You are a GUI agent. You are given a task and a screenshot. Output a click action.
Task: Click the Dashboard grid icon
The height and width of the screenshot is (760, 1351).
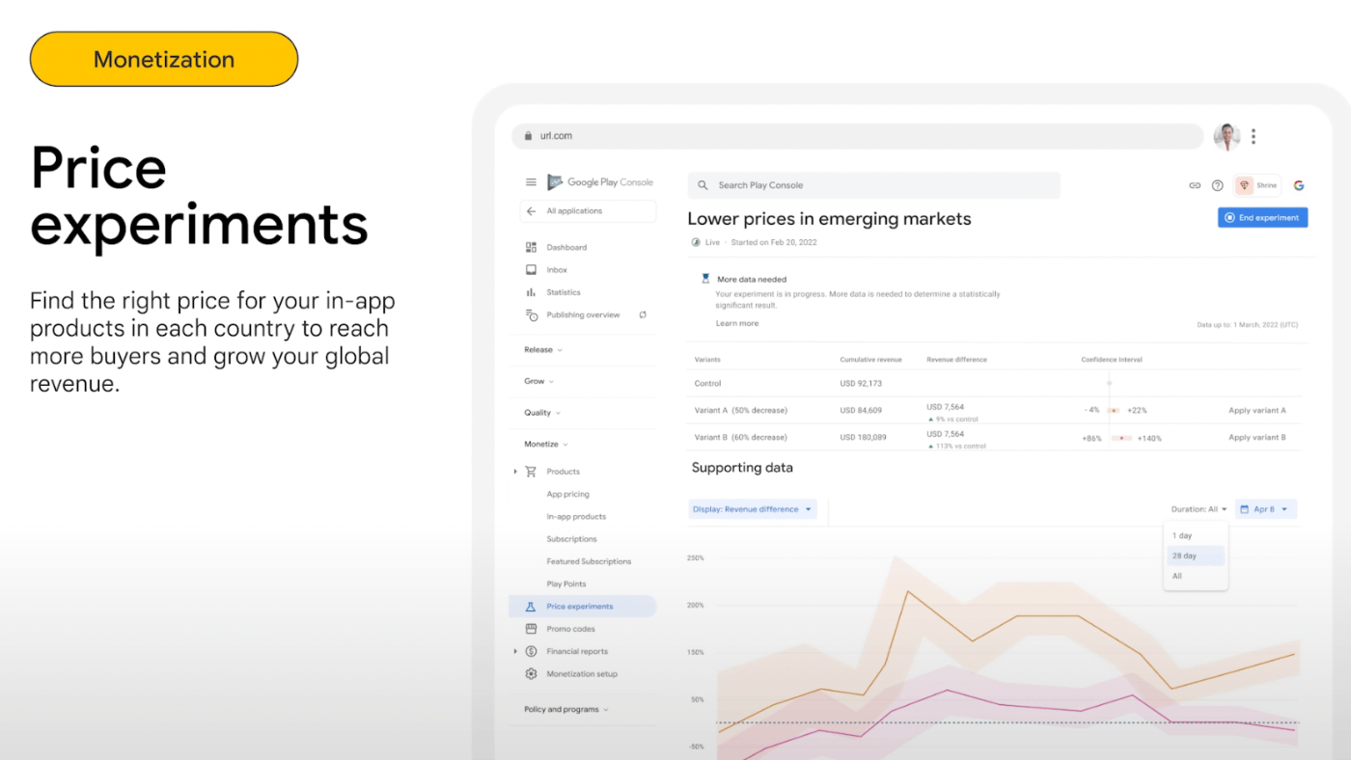[x=531, y=248]
